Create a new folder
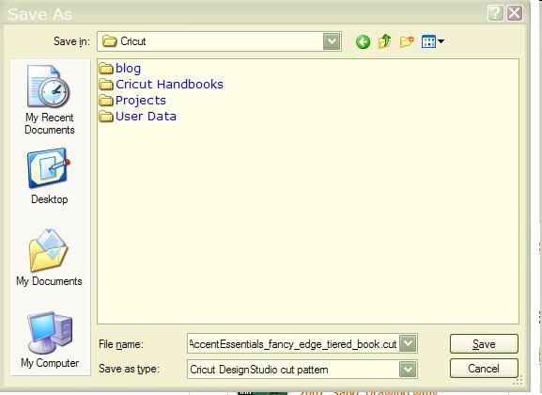Viewport: 542px width, 395px height. click(x=407, y=41)
